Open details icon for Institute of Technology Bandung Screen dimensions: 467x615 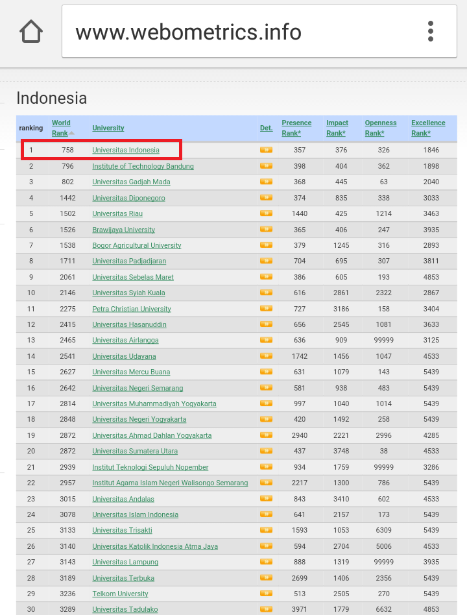coord(266,166)
